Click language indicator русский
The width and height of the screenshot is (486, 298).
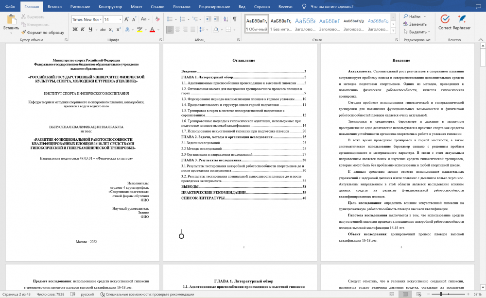click(87, 294)
